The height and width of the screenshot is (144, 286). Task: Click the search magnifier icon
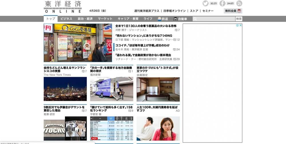coord(195,19)
